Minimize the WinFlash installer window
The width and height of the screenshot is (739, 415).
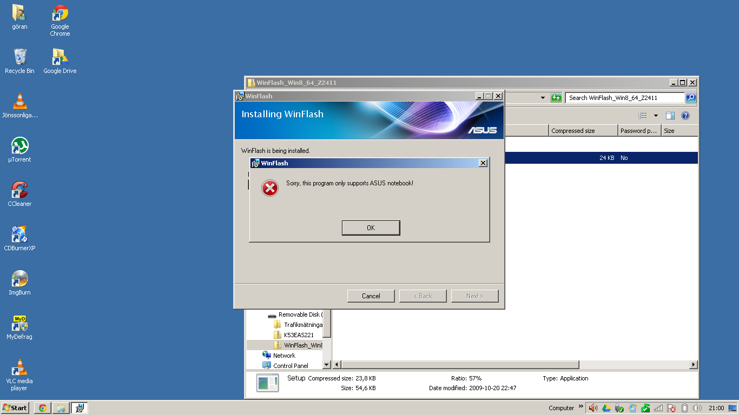tap(479, 96)
